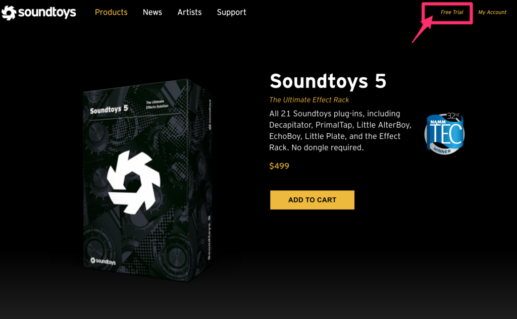517x319 pixels.
Task: Add Soundtoys 5 to cart
Action: 312,200
